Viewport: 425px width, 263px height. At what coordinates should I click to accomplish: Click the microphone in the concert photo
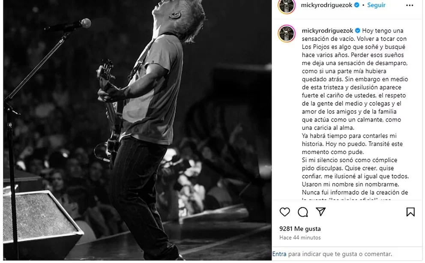[x=69, y=25]
